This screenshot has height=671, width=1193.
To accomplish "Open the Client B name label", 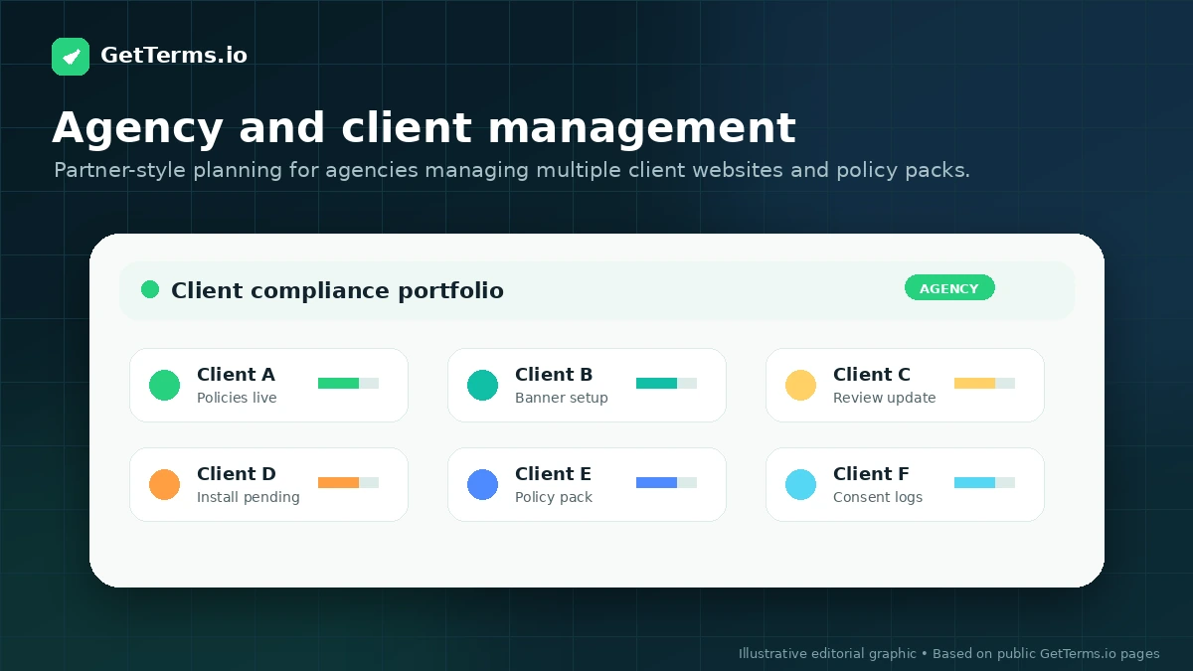I will 554,375.
